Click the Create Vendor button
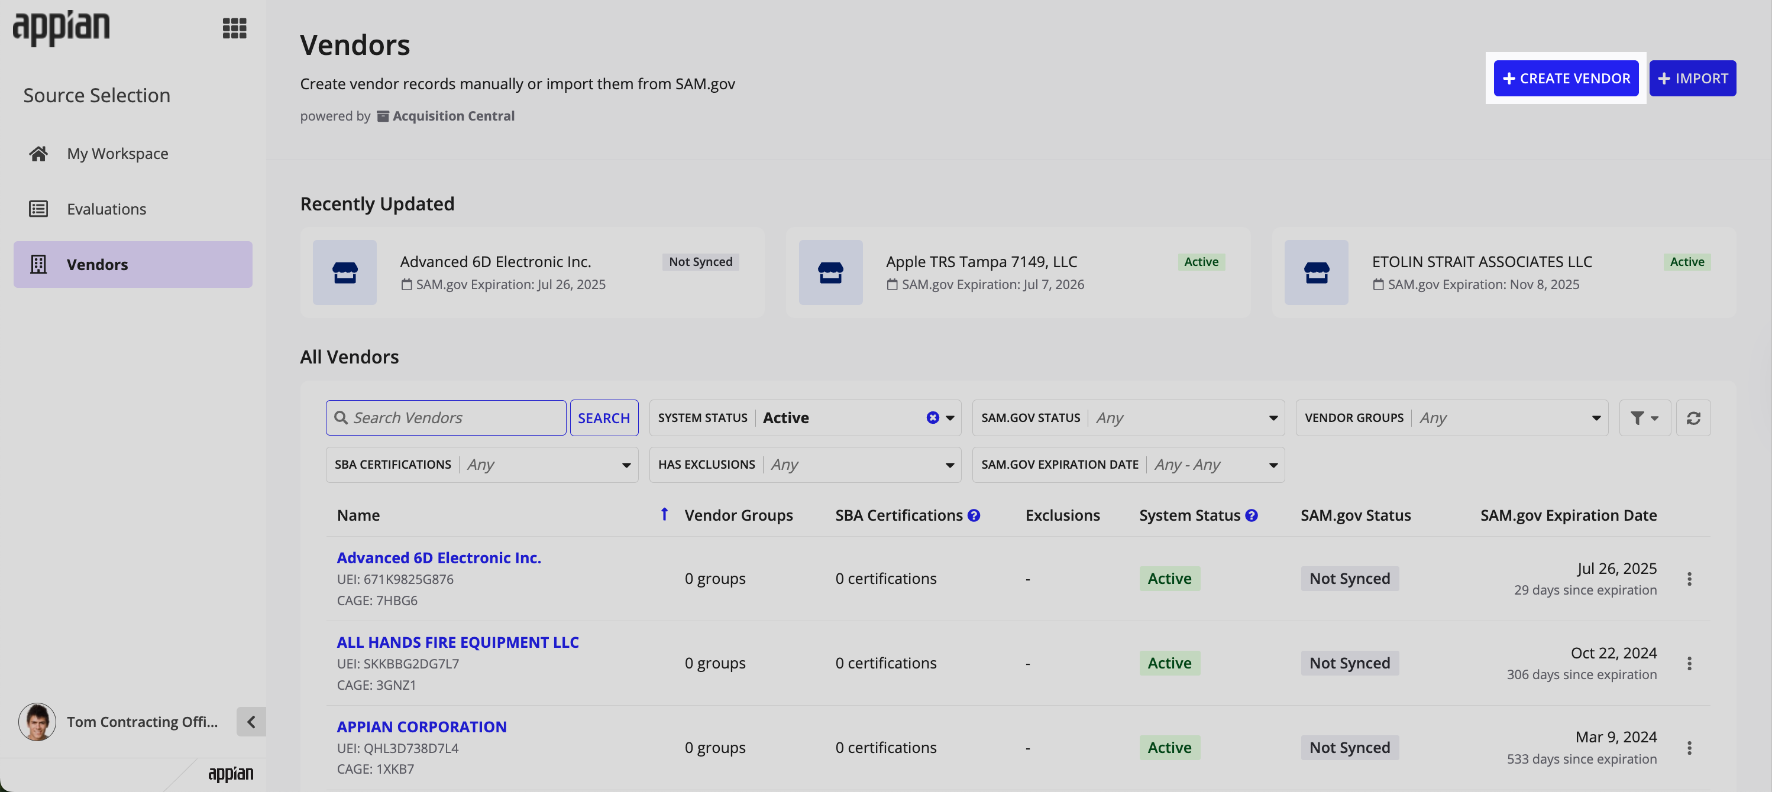The height and width of the screenshot is (792, 1772). tap(1566, 79)
